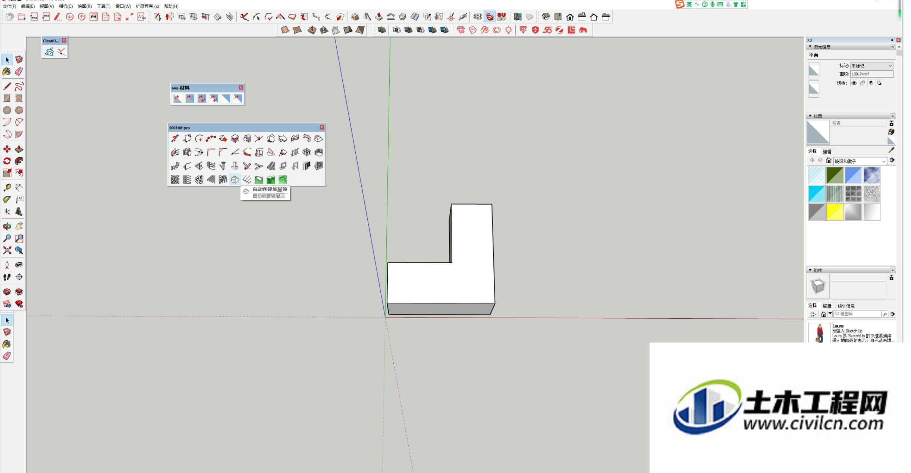
Task: Switch to the 编辑 tab in materials
Action: [827, 151]
